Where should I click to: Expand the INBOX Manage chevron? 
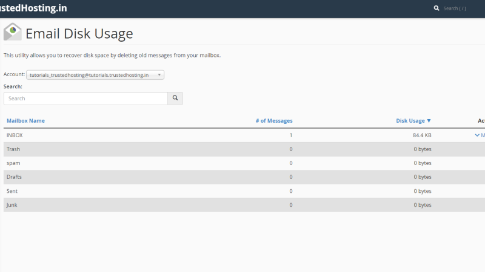[x=477, y=135]
